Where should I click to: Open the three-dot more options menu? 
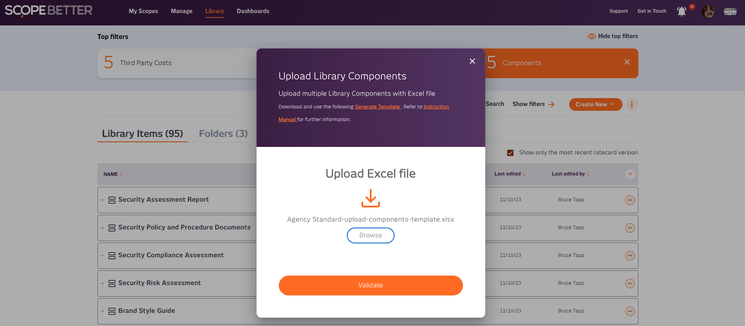[632, 104]
